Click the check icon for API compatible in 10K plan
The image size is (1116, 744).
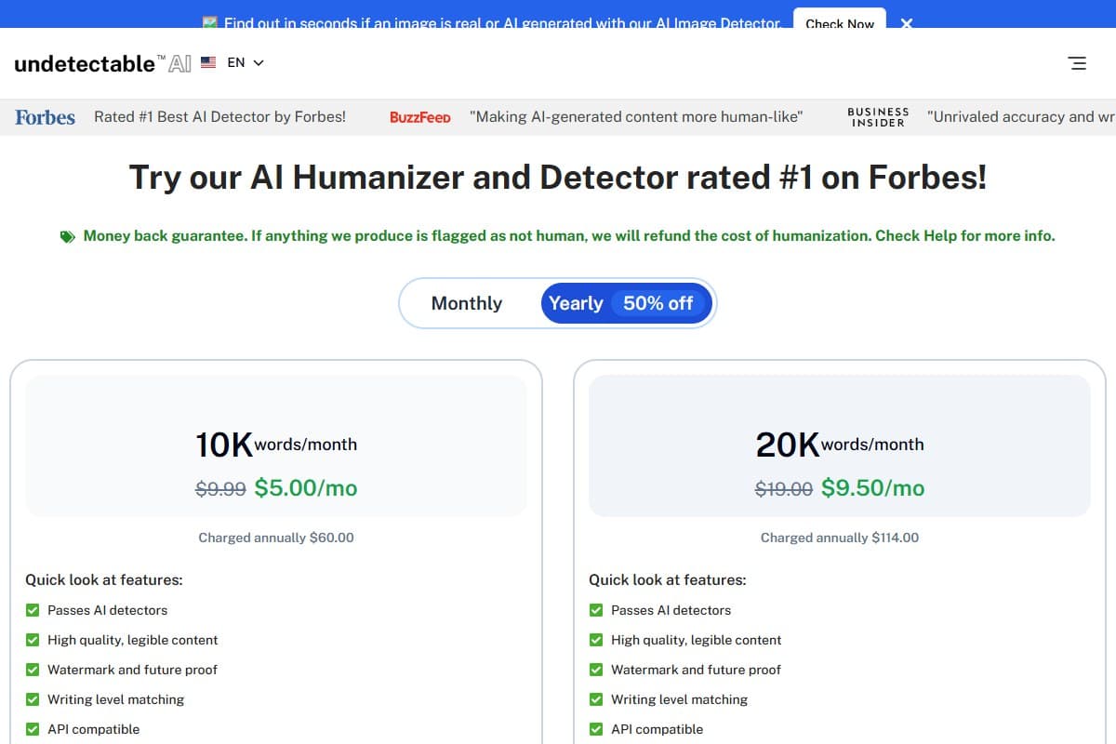point(33,729)
